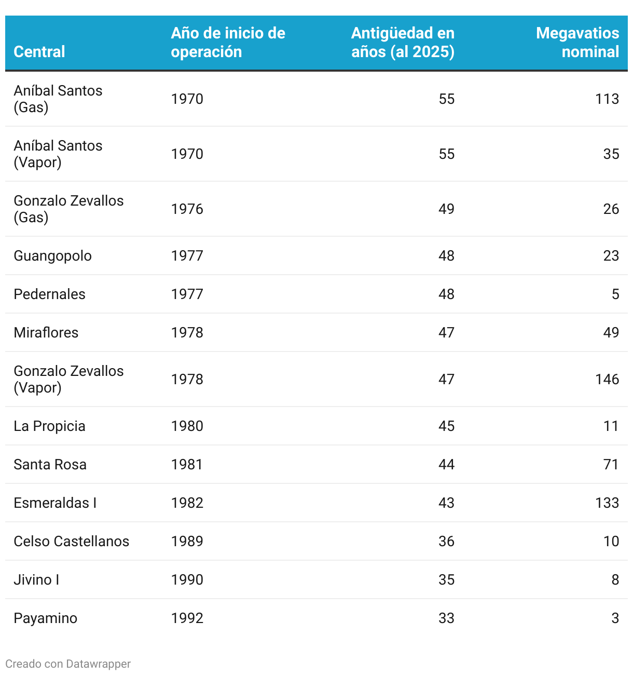This screenshot has width=633, height=676.
Task: Select the 1992 start year cell
Action: tap(187, 618)
